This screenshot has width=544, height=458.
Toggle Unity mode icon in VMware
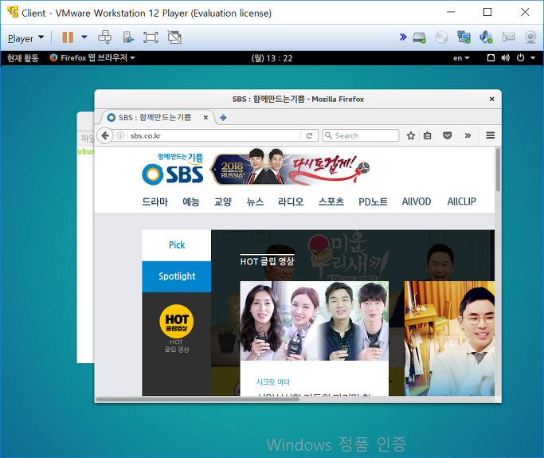[x=174, y=37]
